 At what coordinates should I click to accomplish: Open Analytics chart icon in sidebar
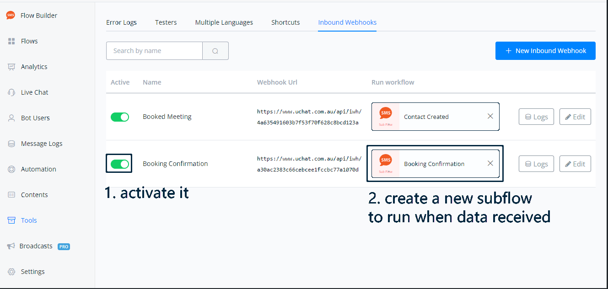12,67
